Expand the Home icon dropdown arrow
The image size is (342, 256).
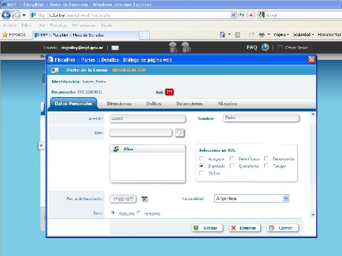tap(229, 35)
